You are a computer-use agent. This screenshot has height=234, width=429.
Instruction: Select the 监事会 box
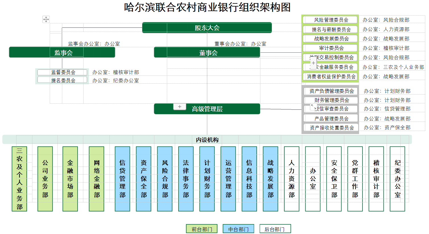(62, 52)
